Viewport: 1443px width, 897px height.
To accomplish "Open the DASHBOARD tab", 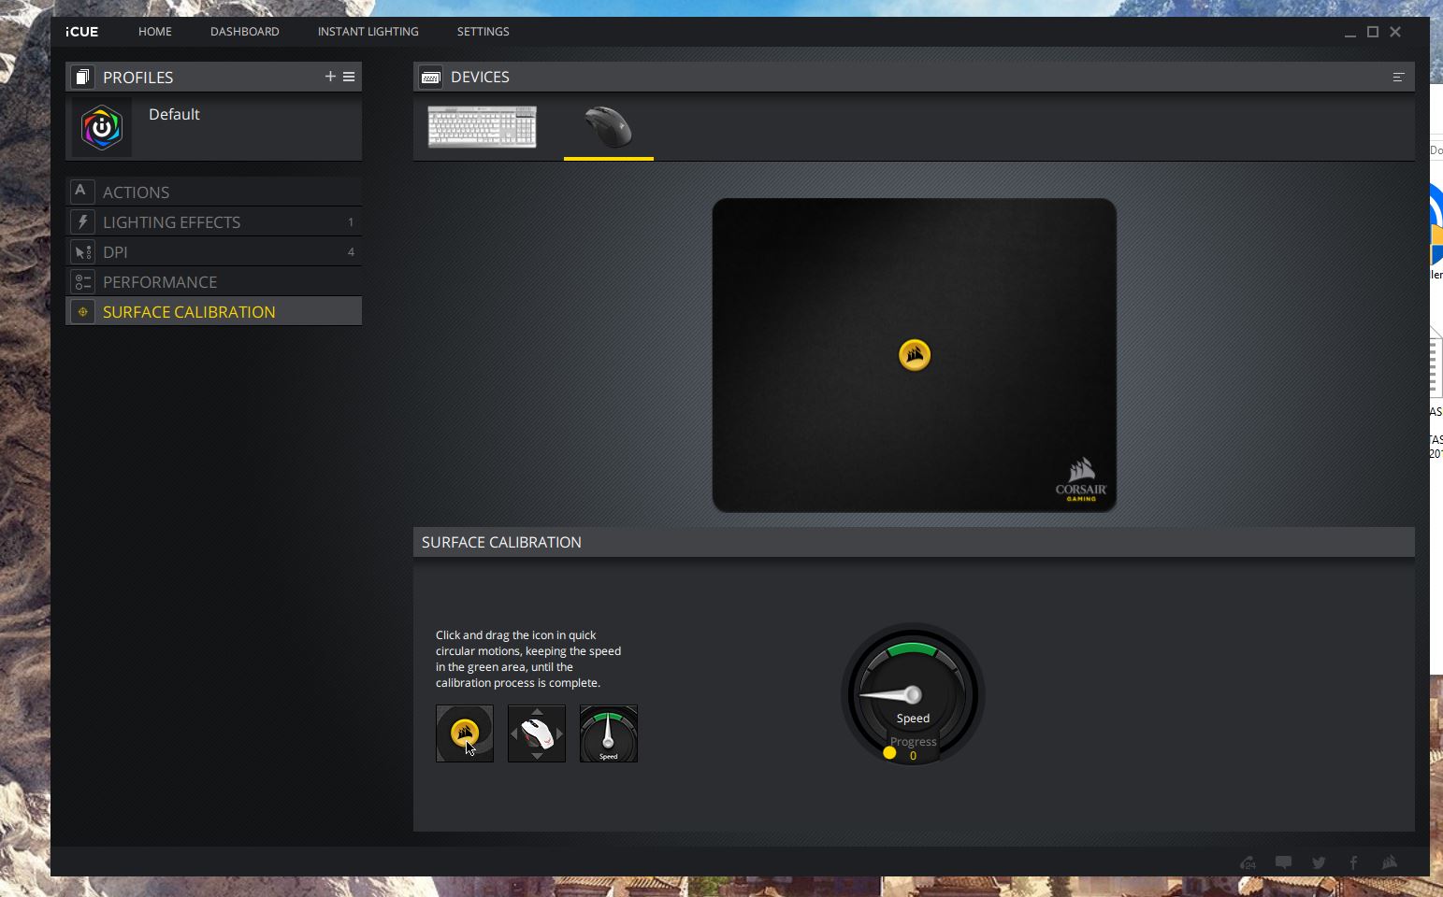I will pos(245,32).
